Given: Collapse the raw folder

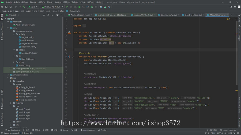Looking at the screenshot, I should tap(11, 106).
